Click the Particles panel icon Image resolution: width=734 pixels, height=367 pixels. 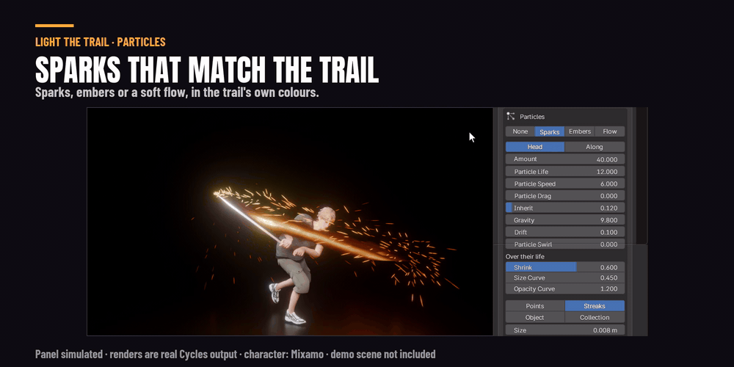511,116
